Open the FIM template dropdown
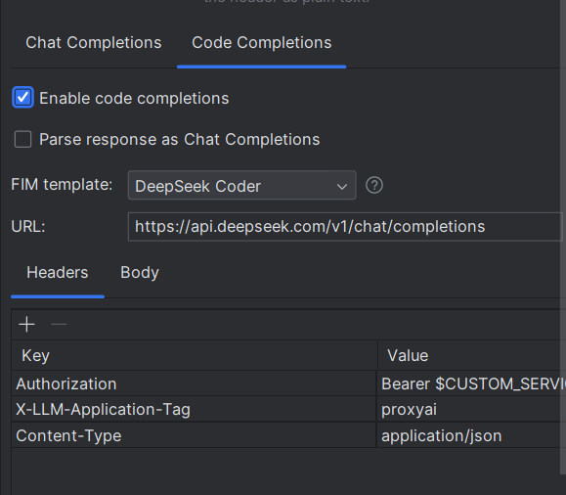Image resolution: width=566 pixels, height=495 pixels. [241, 185]
